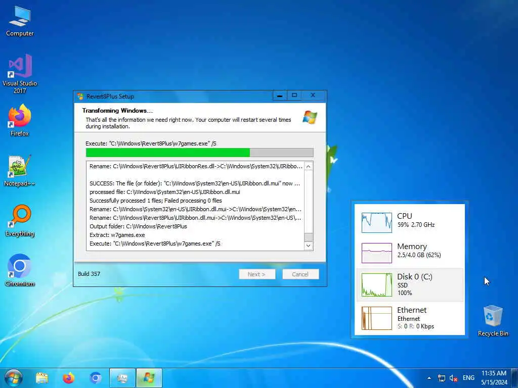Click the 'Build 357' label
Image resolution: width=518 pixels, height=388 pixels.
pos(89,274)
